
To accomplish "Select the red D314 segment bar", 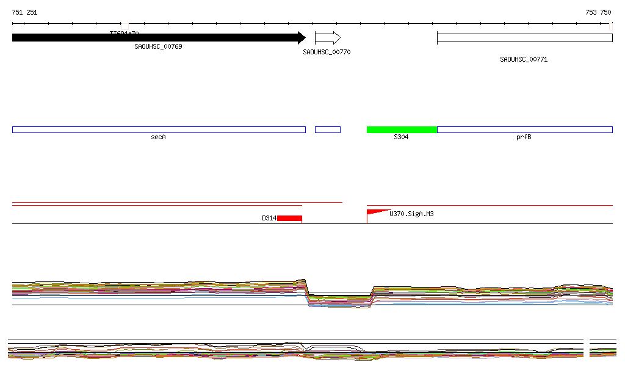I will (289, 218).
